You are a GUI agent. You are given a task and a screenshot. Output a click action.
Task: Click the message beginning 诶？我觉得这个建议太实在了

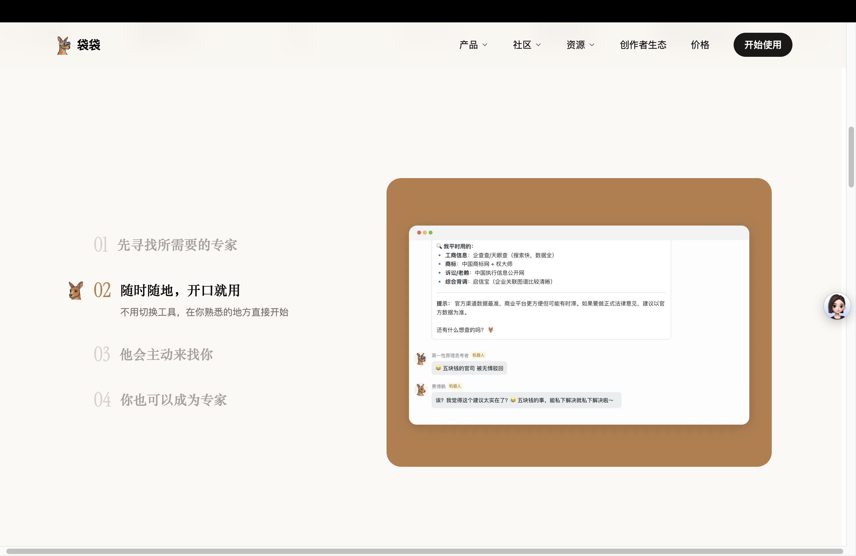pyautogui.click(x=526, y=400)
